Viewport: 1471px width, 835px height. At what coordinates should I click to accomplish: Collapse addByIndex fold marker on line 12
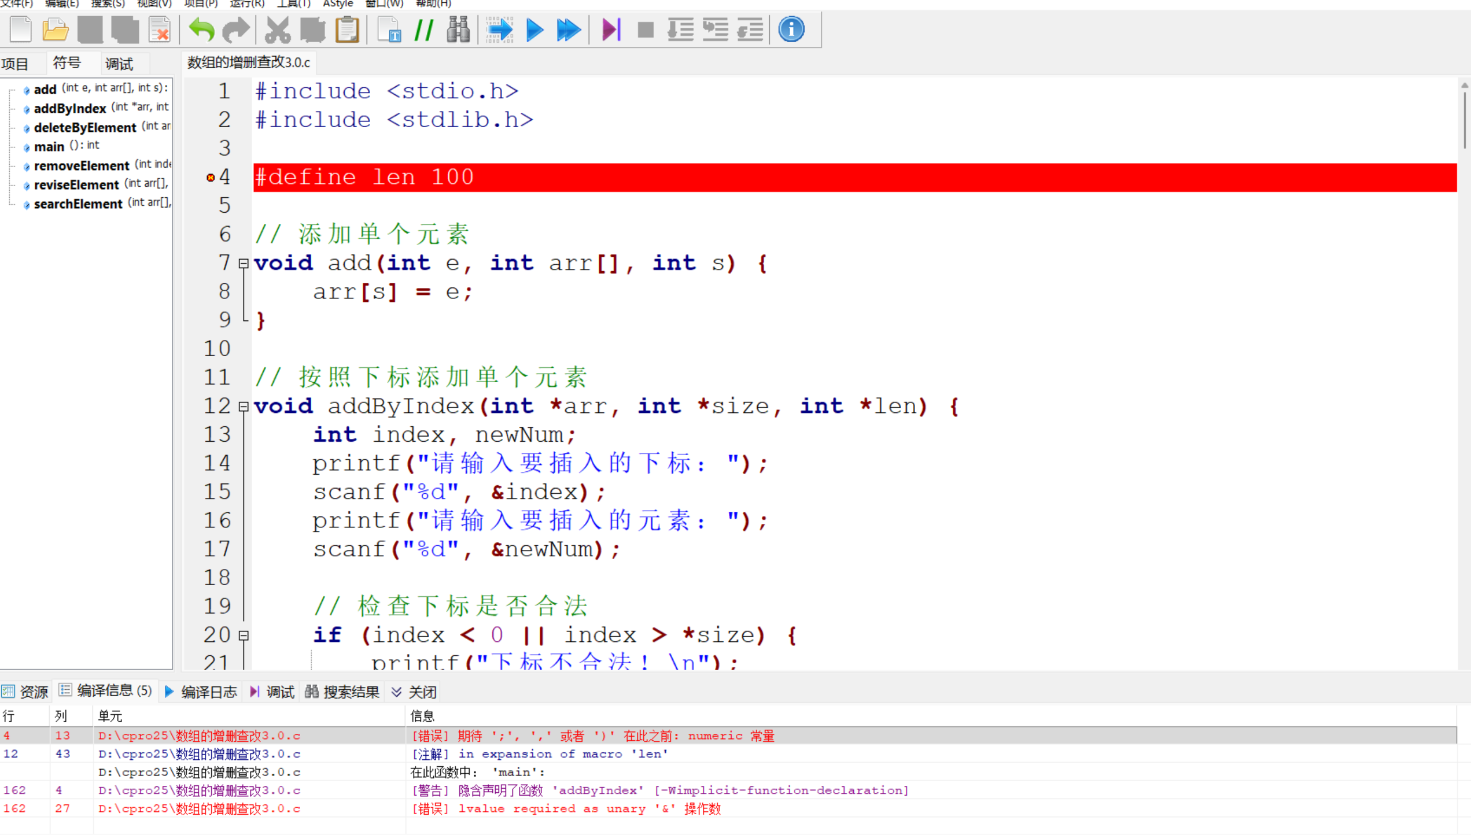pos(244,407)
